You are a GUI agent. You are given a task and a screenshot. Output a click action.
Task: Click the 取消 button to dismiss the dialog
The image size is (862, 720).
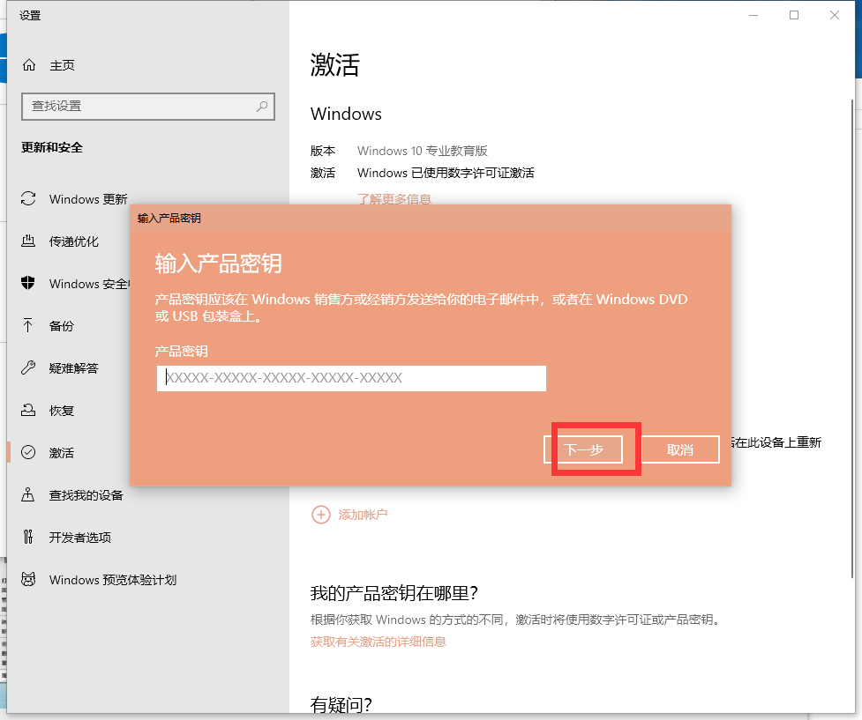pos(679,449)
